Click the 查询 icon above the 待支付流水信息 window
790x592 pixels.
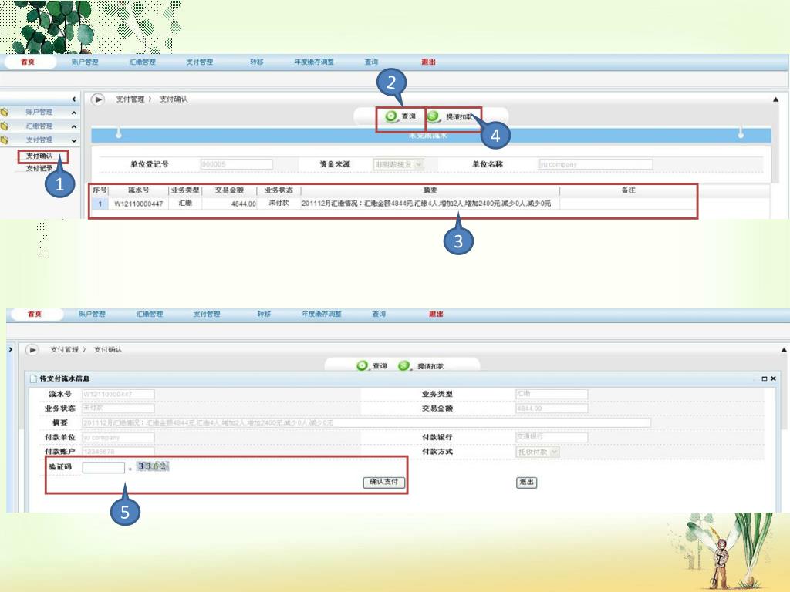pos(362,365)
